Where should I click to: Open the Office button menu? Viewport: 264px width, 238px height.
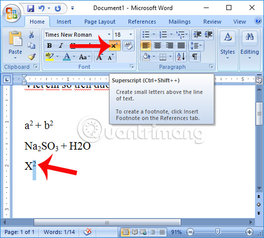12,13
